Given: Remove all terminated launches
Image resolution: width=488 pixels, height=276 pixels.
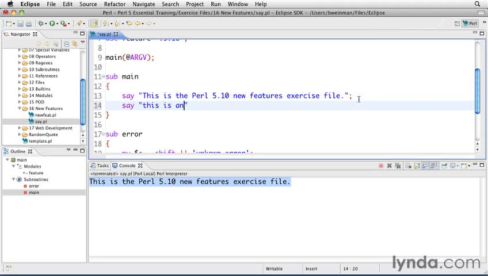Looking at the screenshot, I should click(398, 166).
